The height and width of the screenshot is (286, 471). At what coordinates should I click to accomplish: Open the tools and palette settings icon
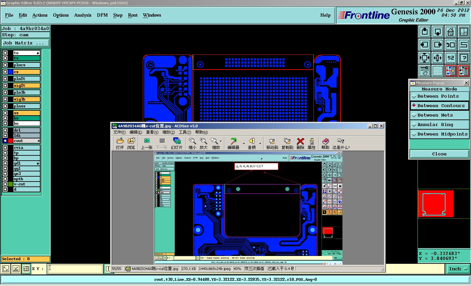pos(425,71)
